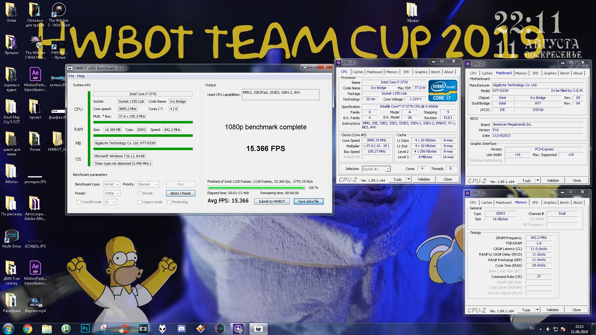Expand Tools arrow in CPU tab CPU-Z window

409,179
